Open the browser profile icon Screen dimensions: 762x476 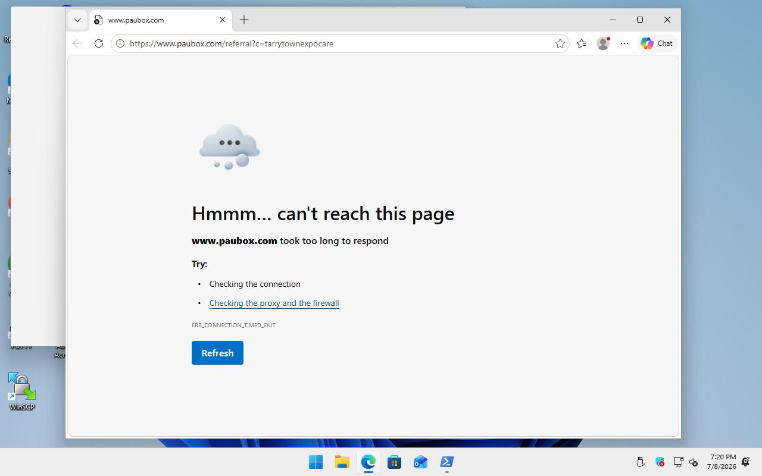pos(603,43)
